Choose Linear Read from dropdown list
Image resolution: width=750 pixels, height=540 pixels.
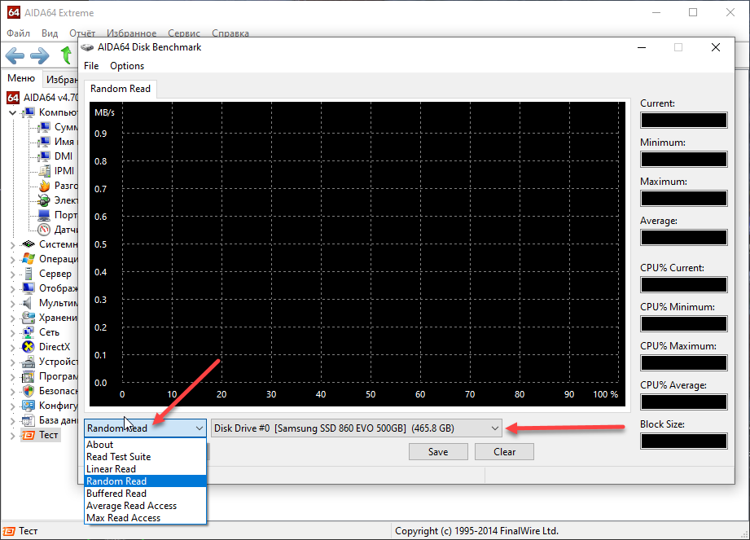(x=112, y=469)
